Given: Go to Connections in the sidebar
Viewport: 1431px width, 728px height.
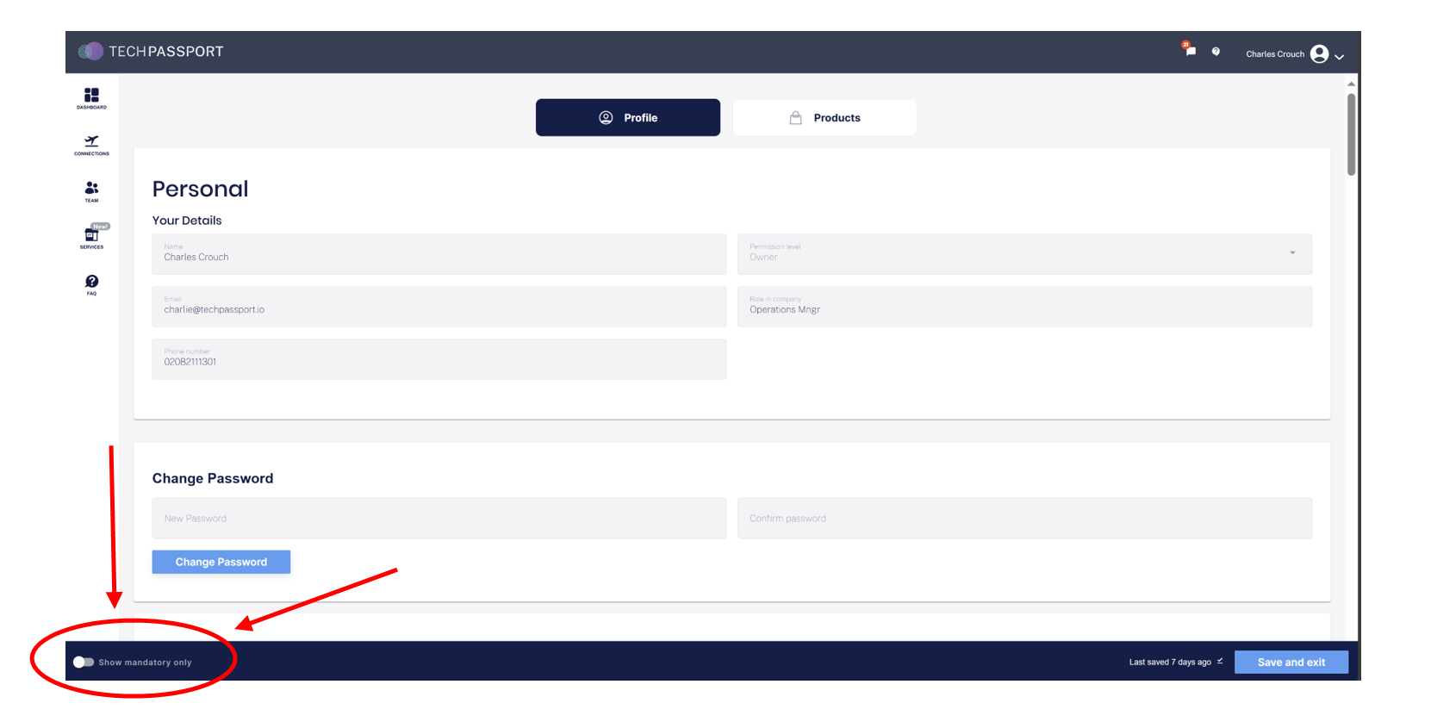Looking at the screenshot, I should coord(91,144).
